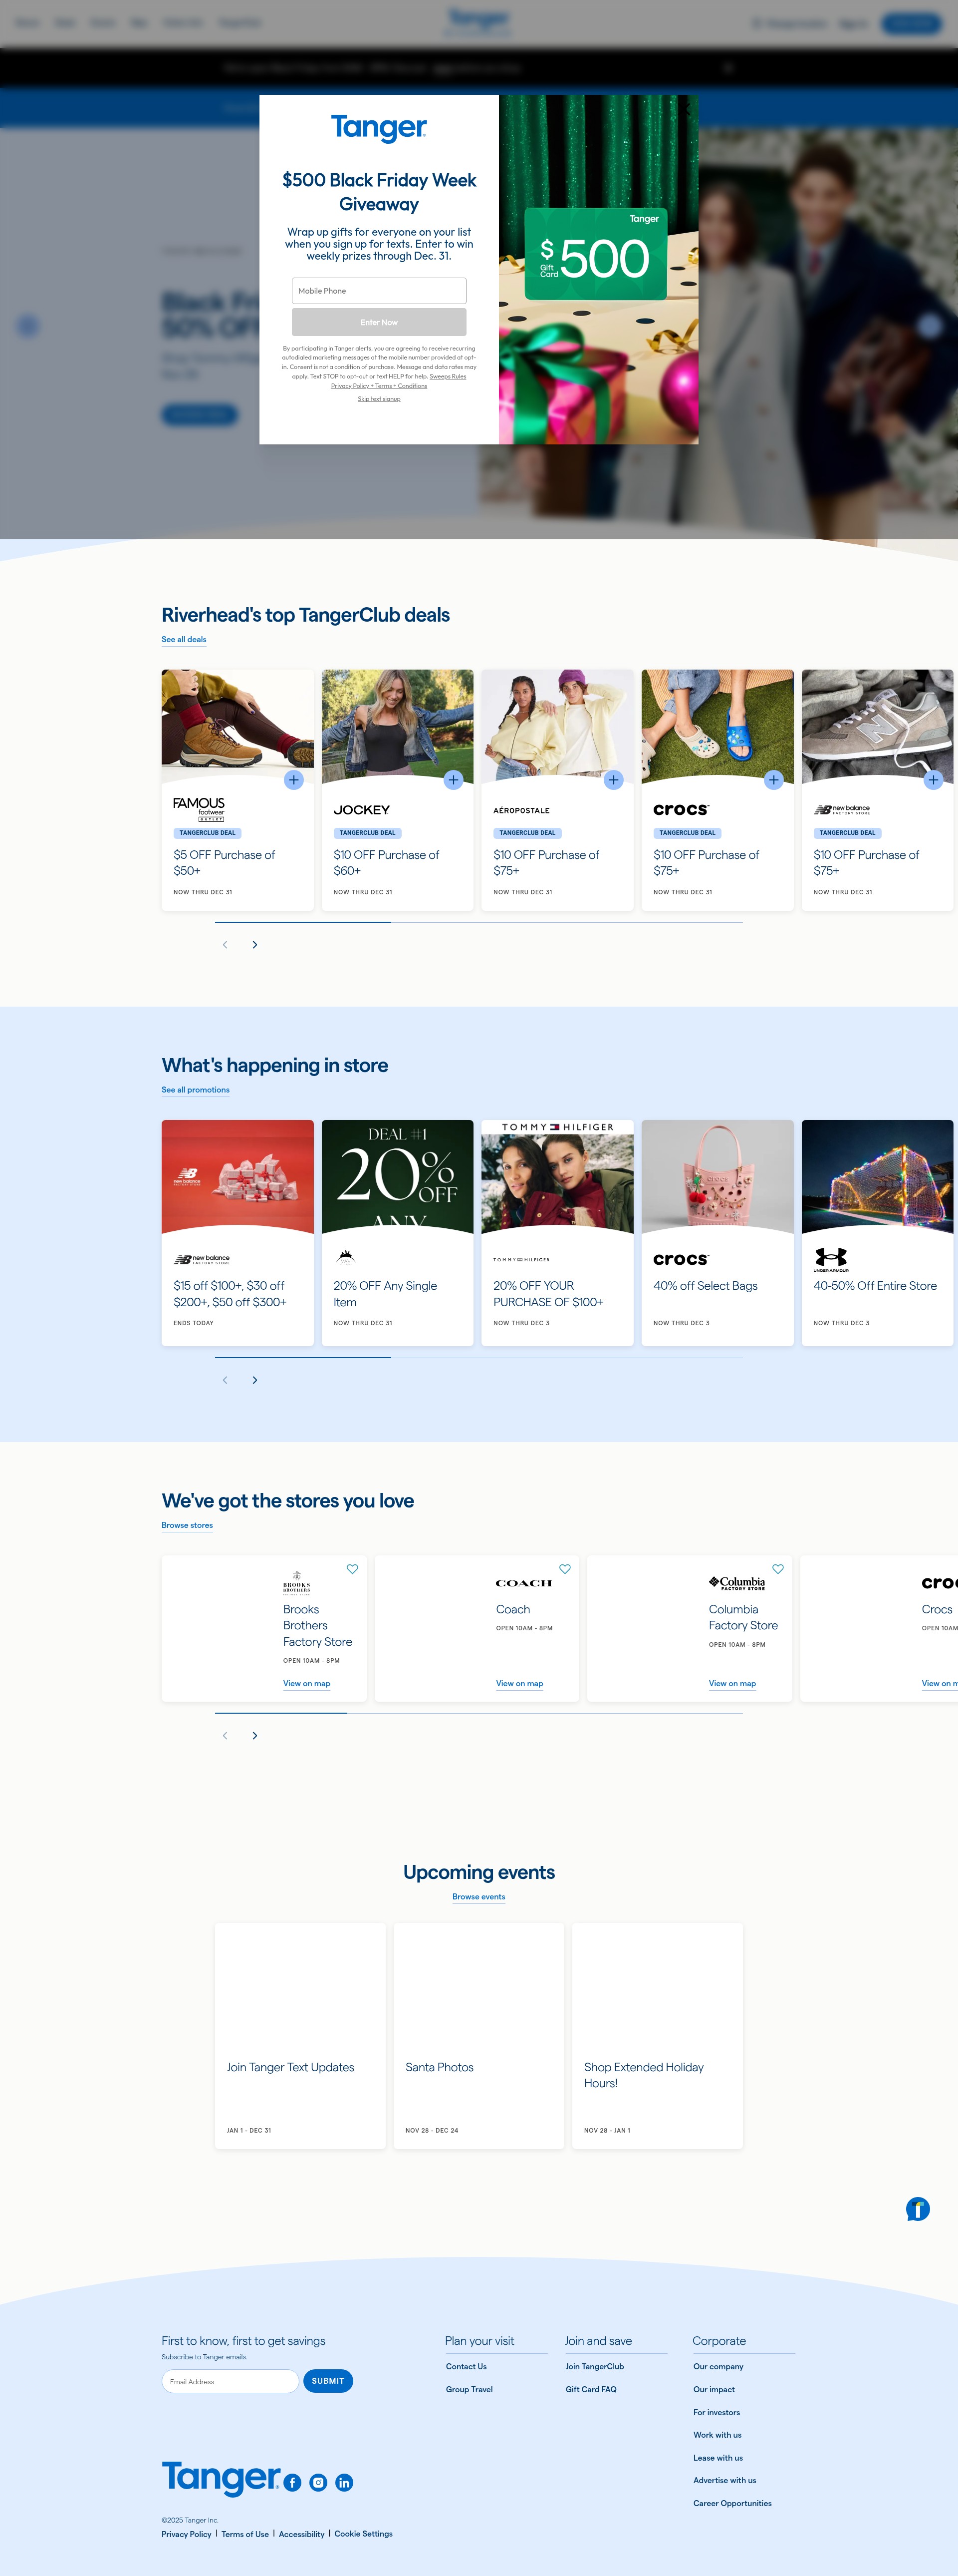Add the Jockey deal with plus icon
Screen dimensions: 958x2576
tap(454, 780)
